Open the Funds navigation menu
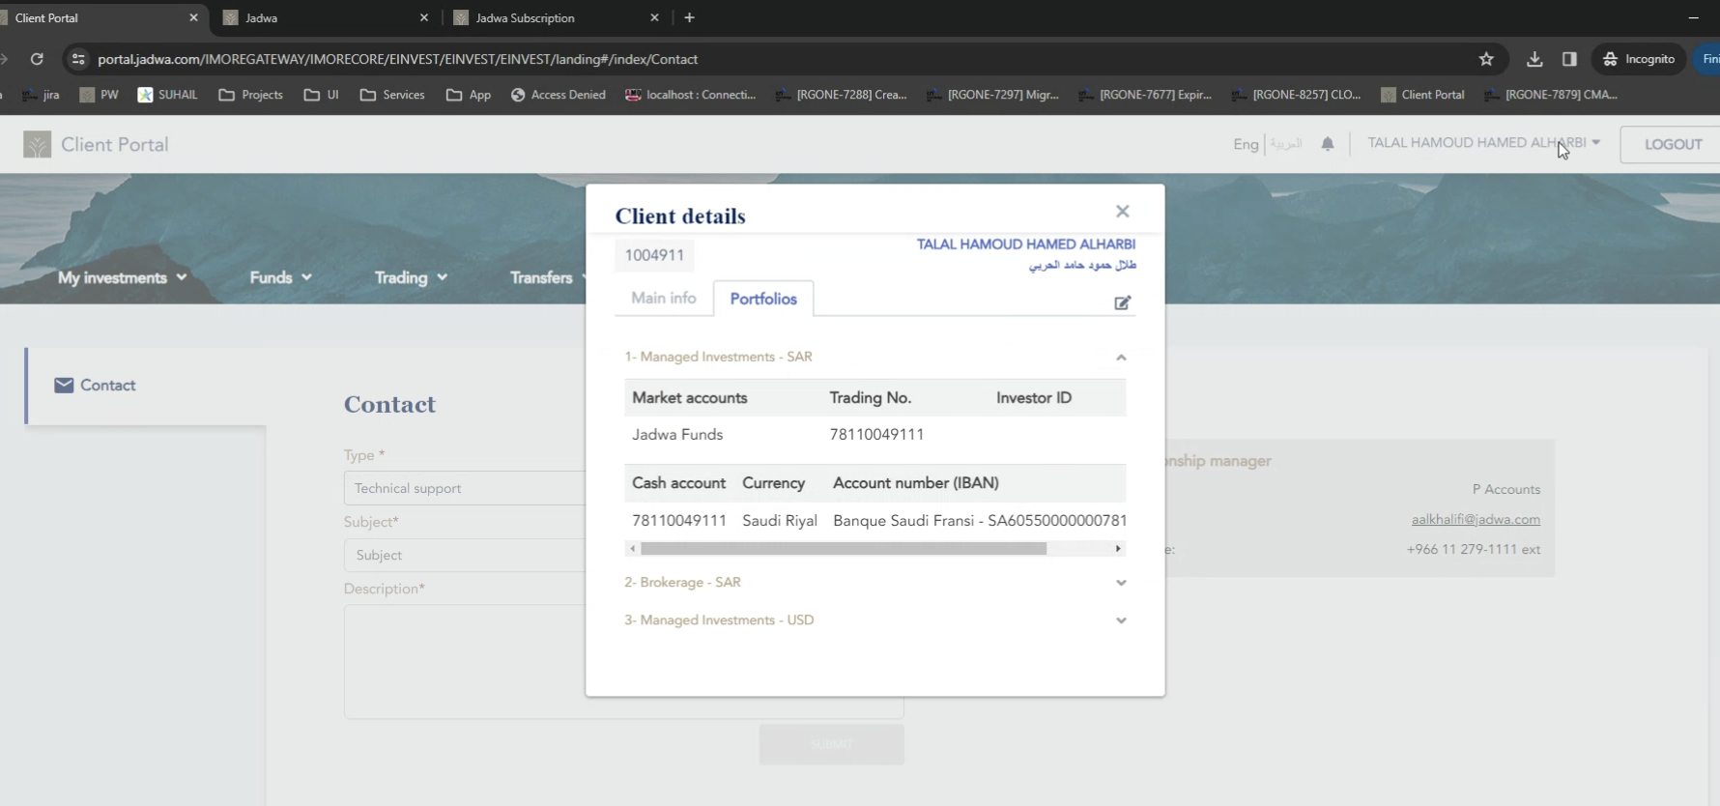The image size is (1720, 806). [x=280, y=277]
